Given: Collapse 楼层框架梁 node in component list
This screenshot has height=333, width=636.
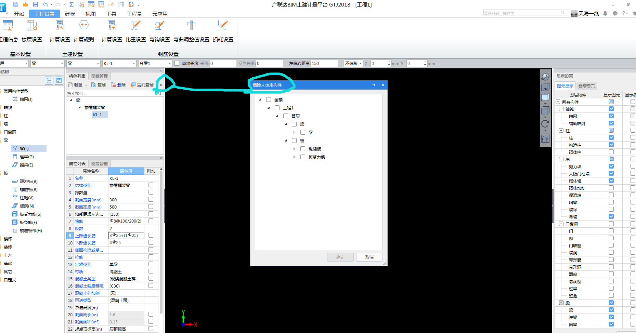Looking at the screenshot, I should pos(79,107).
